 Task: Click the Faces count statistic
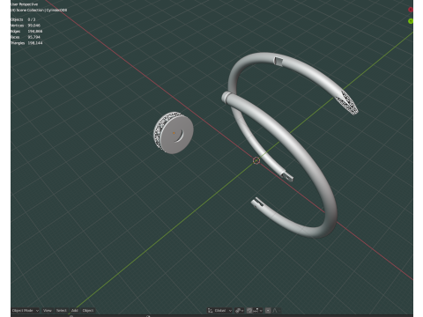tap(26, 37)
